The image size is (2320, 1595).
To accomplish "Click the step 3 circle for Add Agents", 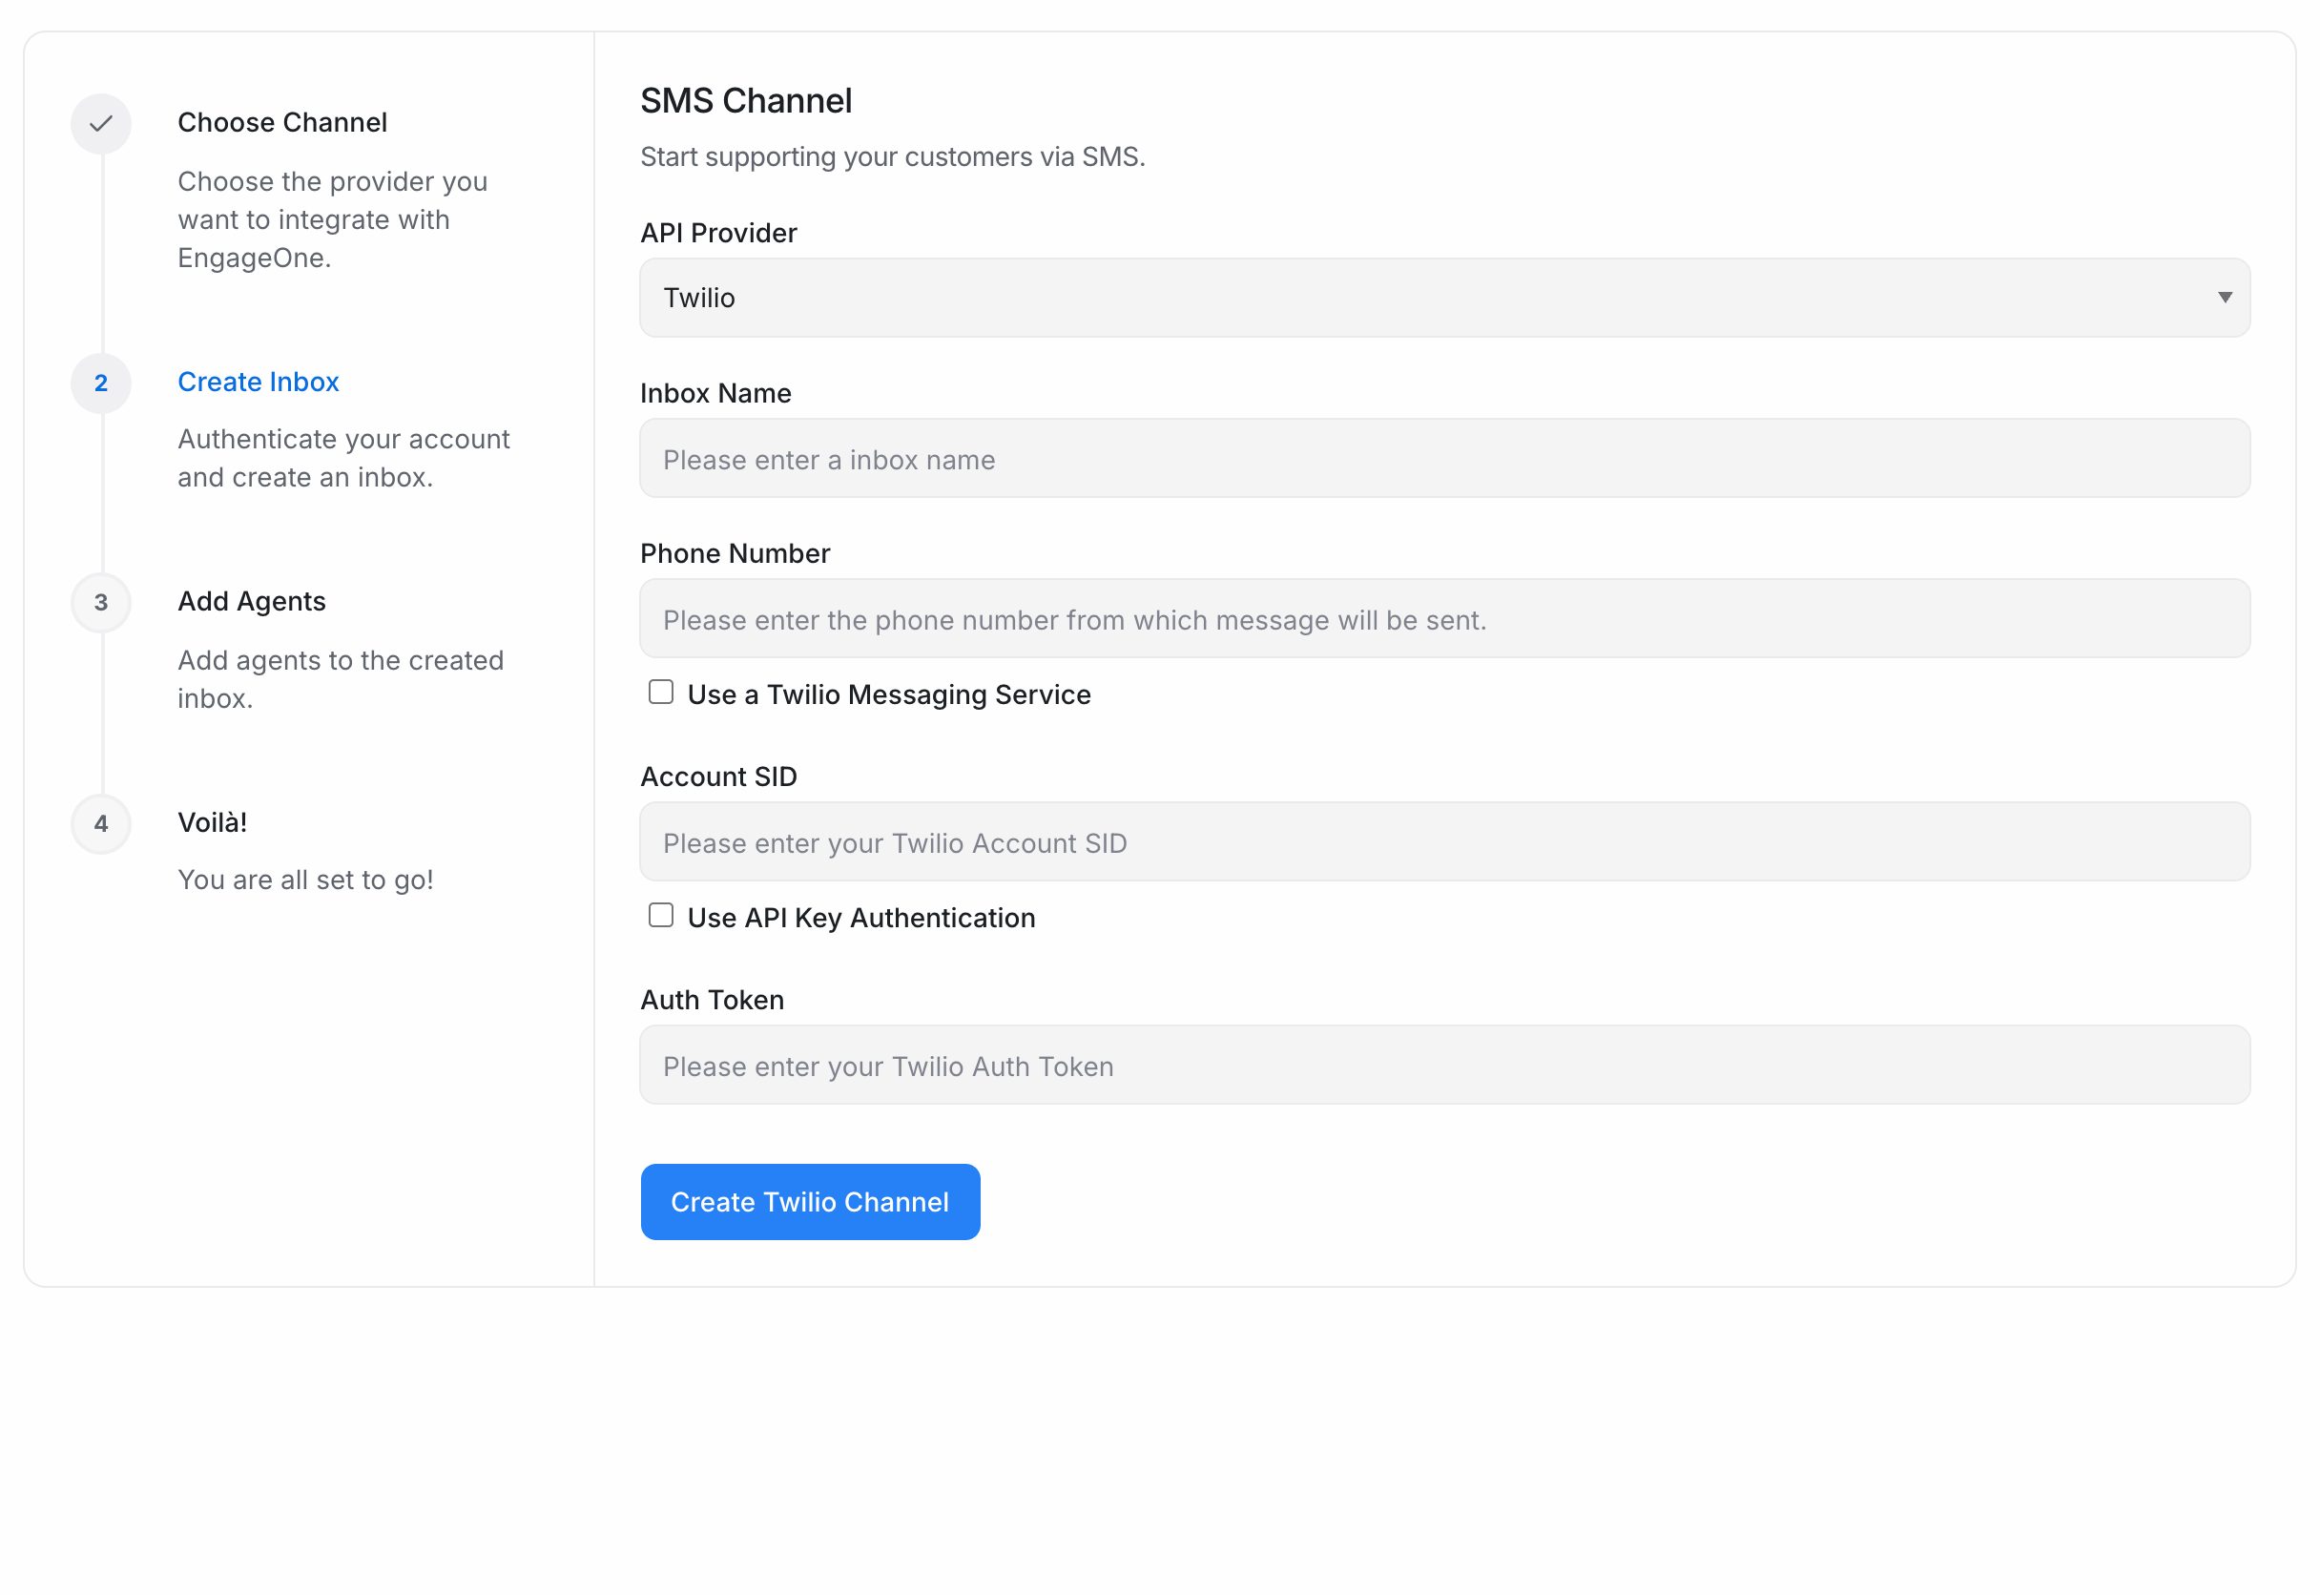I will [101, 603].
